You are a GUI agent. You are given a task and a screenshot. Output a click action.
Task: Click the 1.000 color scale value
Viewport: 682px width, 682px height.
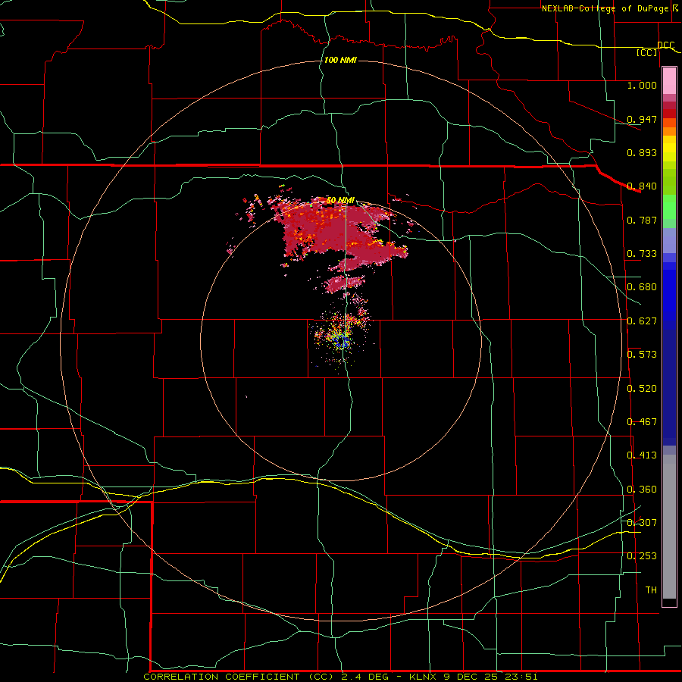642,85
